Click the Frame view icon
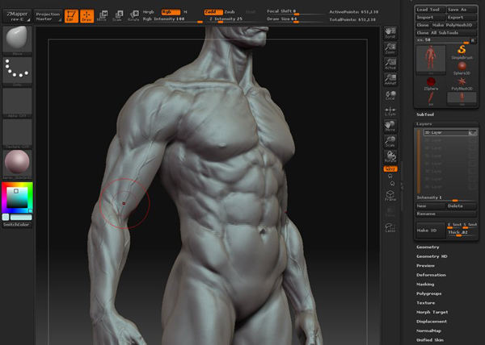The height and width of the screenshot is (345, 485). pos(390,195)
